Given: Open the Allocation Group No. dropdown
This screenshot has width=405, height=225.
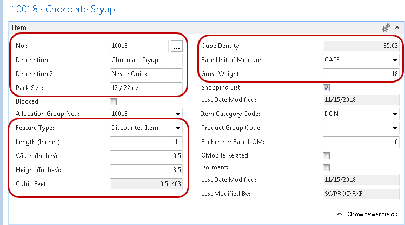Looking at the screenshot, I should pos(178,114).
